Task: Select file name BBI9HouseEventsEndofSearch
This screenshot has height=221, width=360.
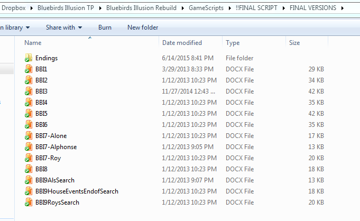Action: click(x=77, y=191)
